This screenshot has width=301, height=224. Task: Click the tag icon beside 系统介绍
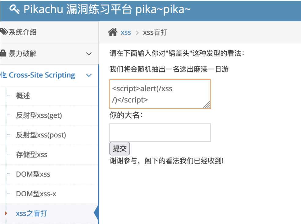click(x=4, y=32)
